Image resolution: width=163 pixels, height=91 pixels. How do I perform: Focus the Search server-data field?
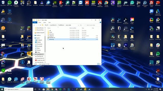pyautogui.click(x=92, y=25)
